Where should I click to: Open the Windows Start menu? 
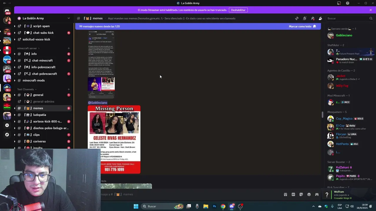(136, 206)
